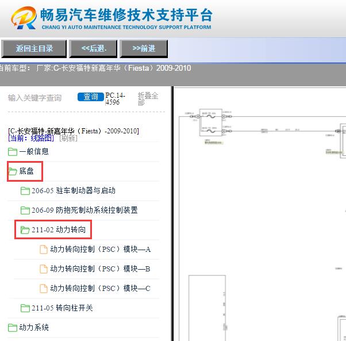Click the document icon of 动力转向控制（PSC）模块—A
The height and width of the screenshot is (341, 346).
click(x=44, y=250)
